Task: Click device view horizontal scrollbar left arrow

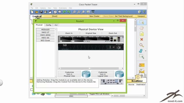Action: tap(59, 68)
